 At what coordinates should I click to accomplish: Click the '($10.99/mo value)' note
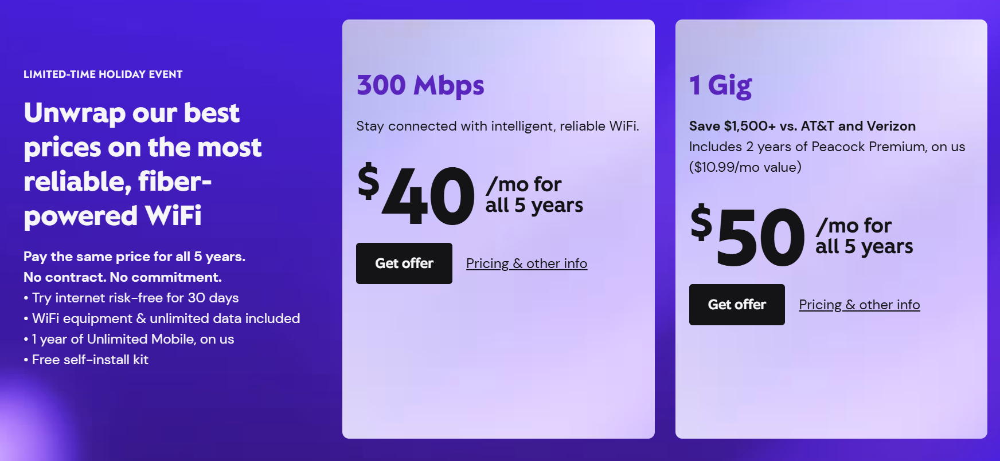point(745,167)
